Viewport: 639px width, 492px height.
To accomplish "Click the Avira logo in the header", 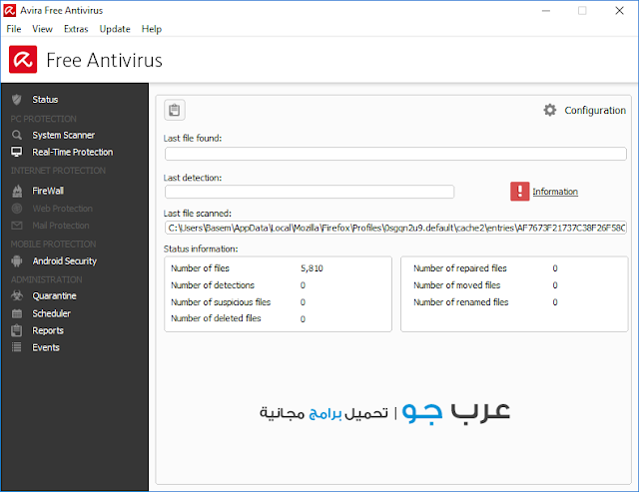I will (23, 60).
